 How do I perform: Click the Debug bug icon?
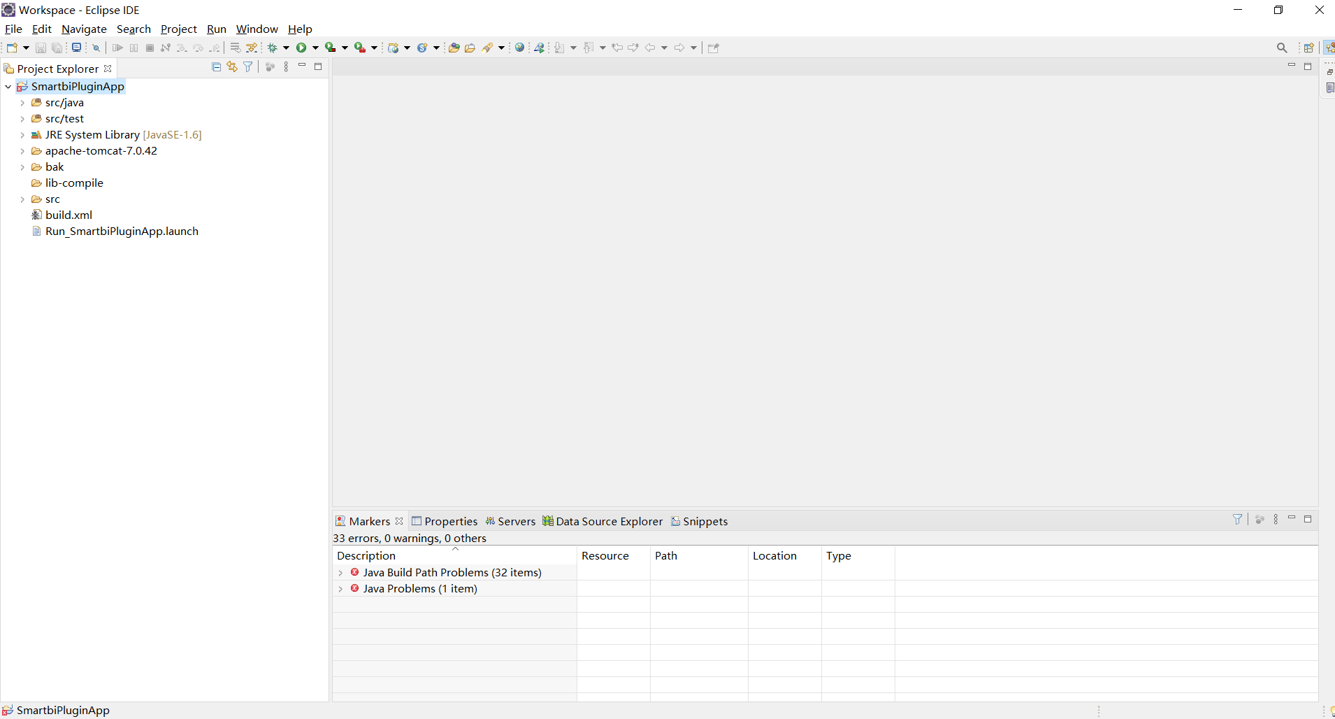[x=273, y=48]
